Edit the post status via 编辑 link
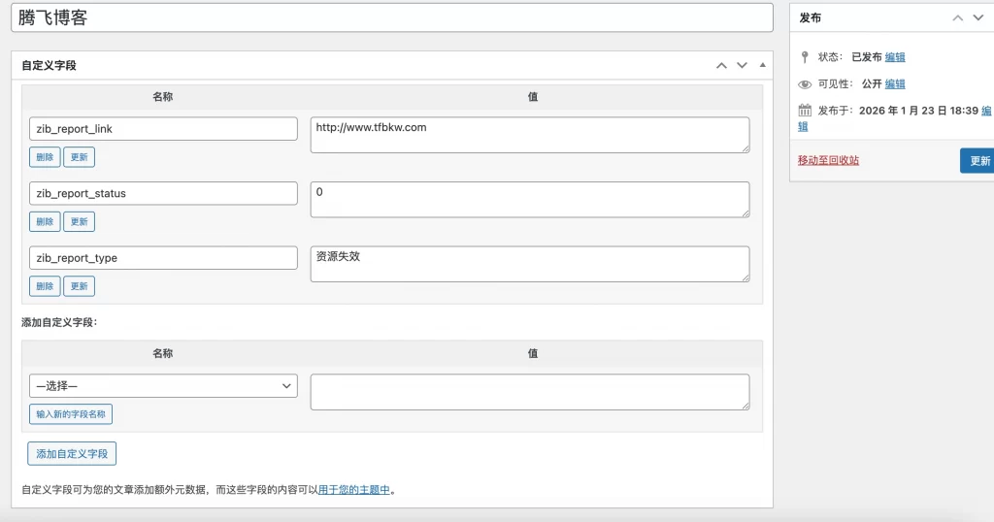 (x=895, y=57)
